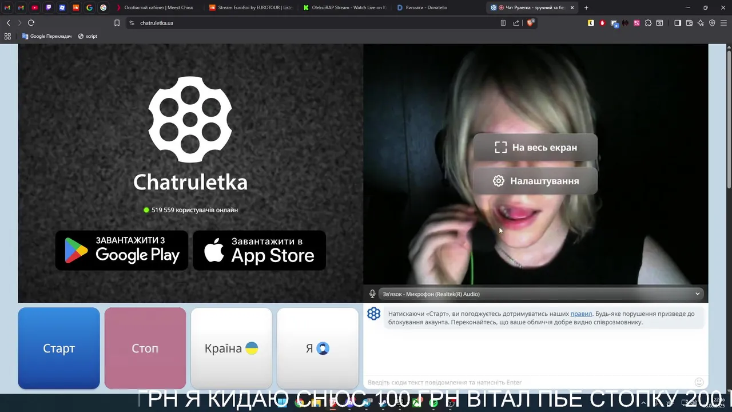Open the browser hamburger menu
This screenshot has height=412, width=732.
coord(723,23)
